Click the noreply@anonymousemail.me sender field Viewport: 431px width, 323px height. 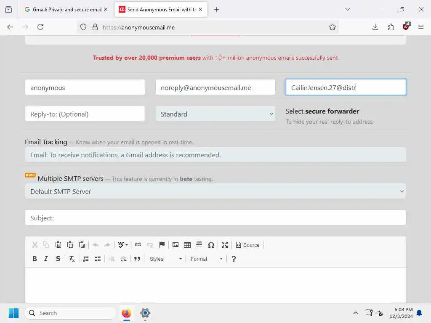pos(215,87)
